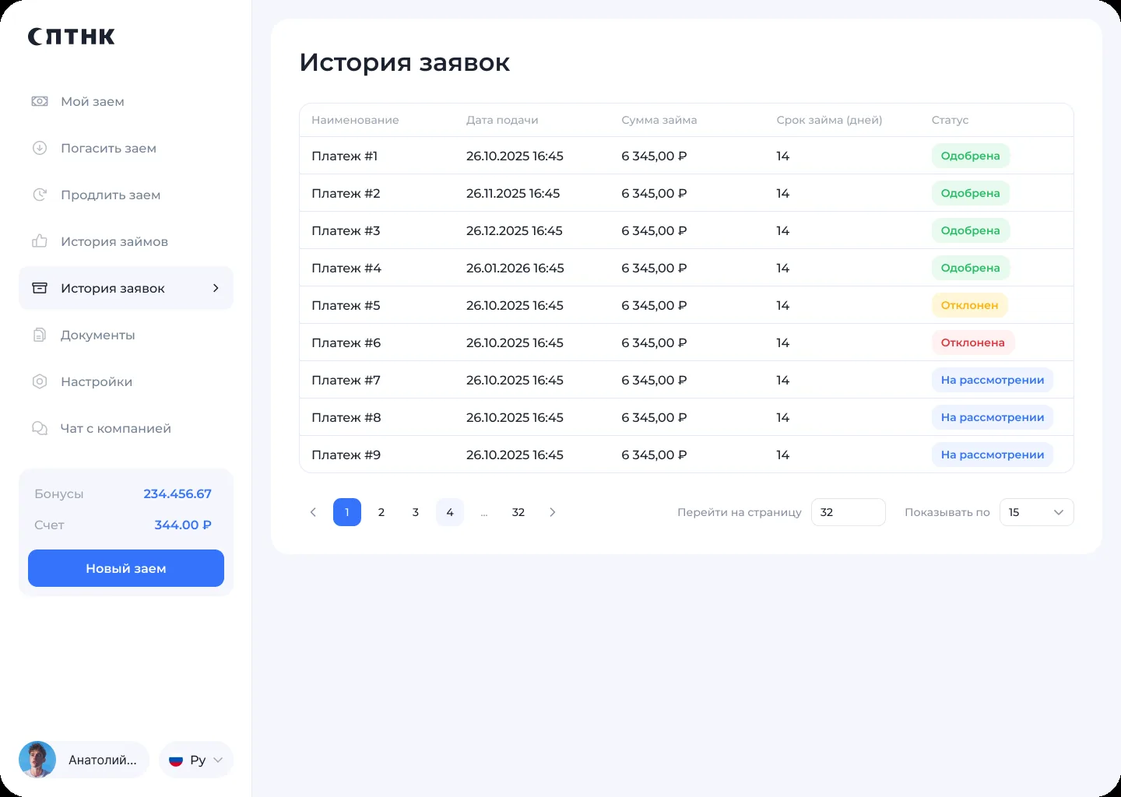Viewport: 1121px width, 797px height.
Task: Click the Дата подачи column header
Action: (502, 120)
